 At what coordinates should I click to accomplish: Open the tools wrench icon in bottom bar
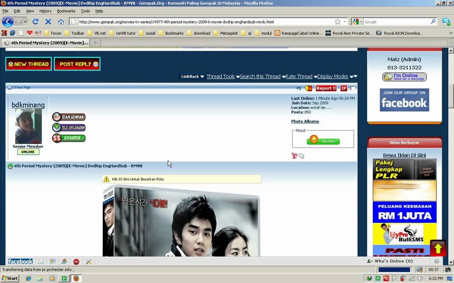click(x=89, y=262)
